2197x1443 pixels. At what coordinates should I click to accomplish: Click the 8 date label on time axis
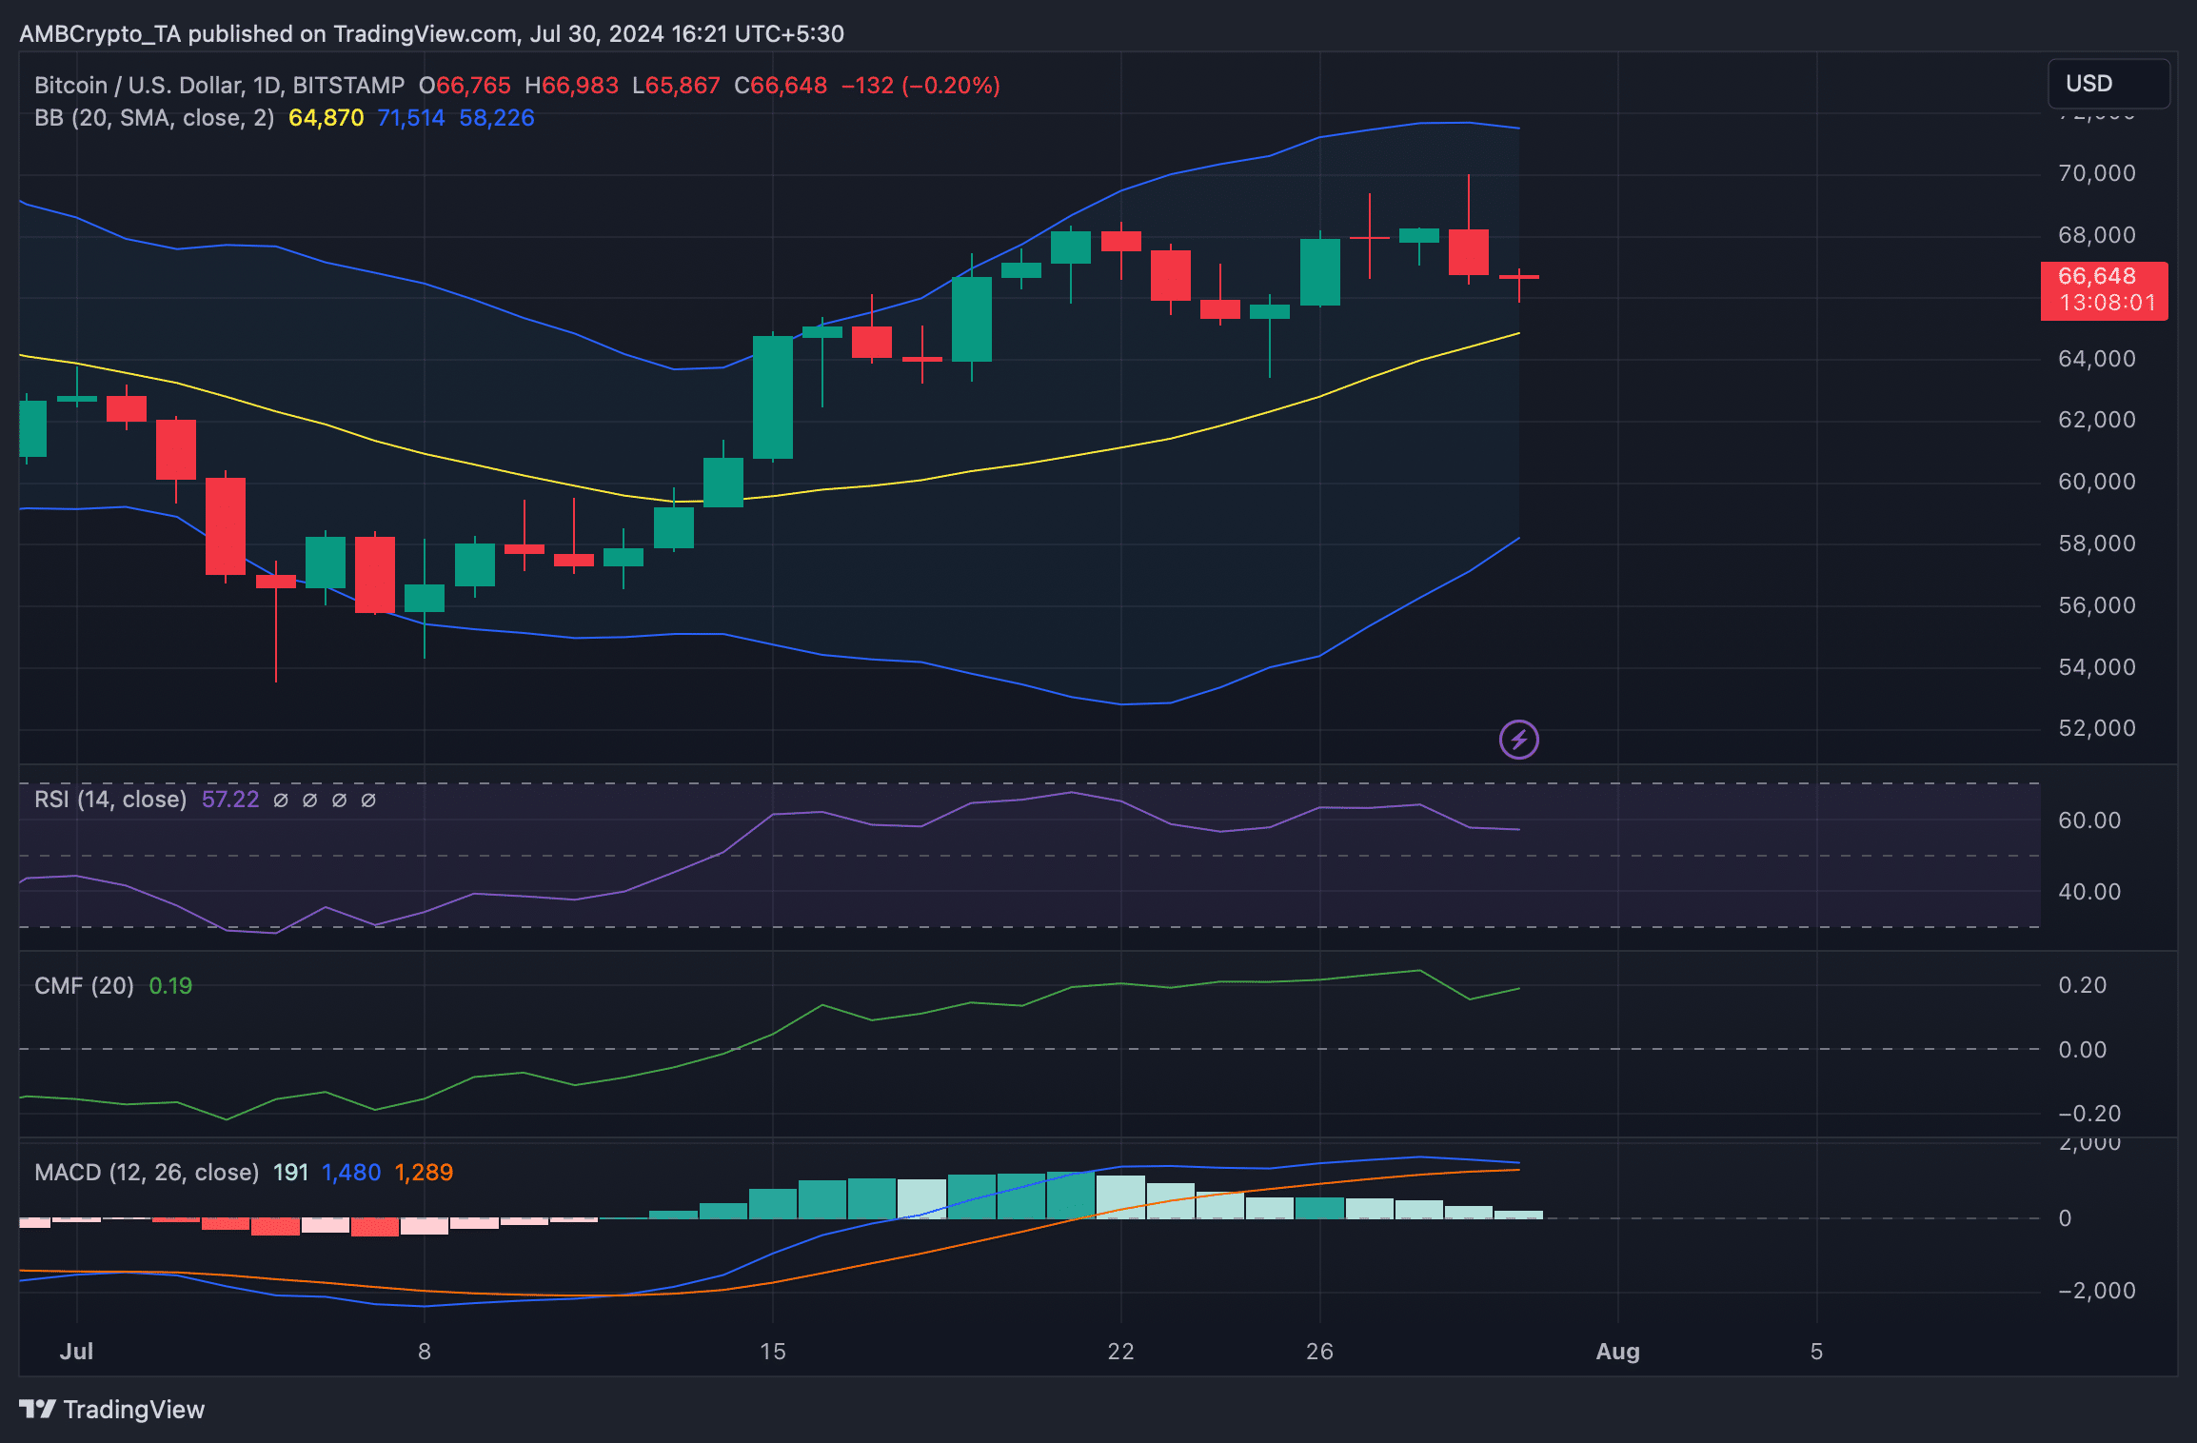click(x=425, y=1352)
